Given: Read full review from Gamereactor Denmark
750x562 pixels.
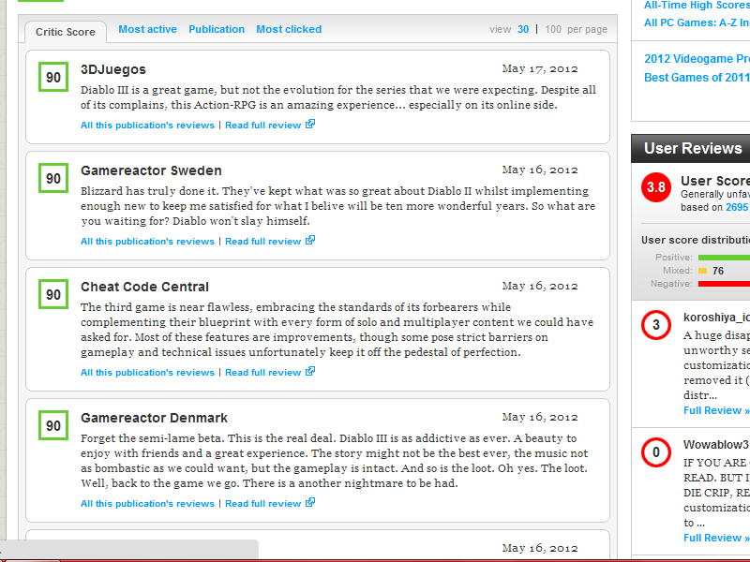Looking at the screenshot, I should (x=263, y=504).
